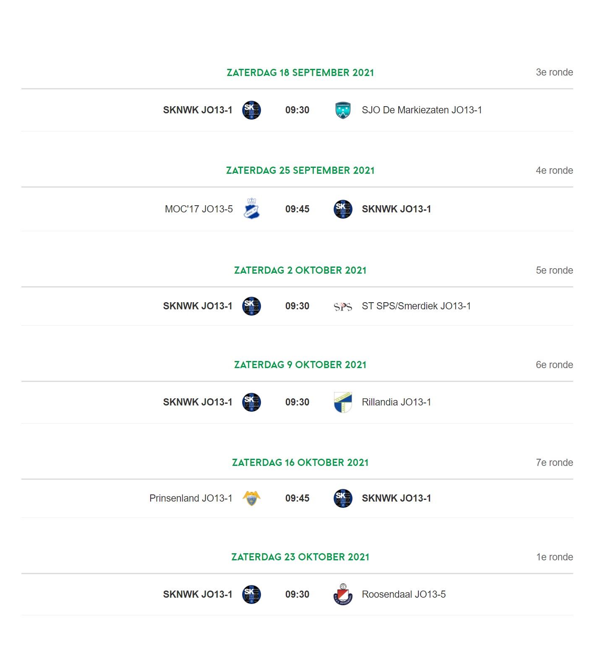The height and width of the screenshot is (664, 595).
Task: Click the Prinsenland eagle crest
Action: (x=251, y=498)
